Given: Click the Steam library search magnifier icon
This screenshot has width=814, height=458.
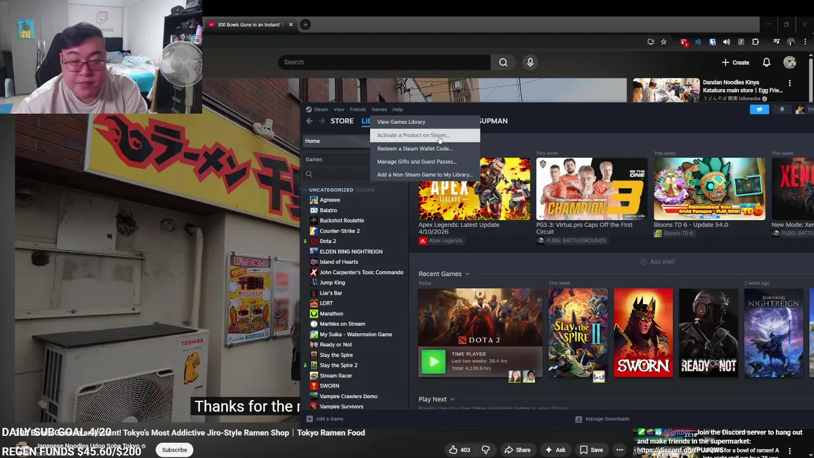Looking at the screenshot, I should [309, 174].
